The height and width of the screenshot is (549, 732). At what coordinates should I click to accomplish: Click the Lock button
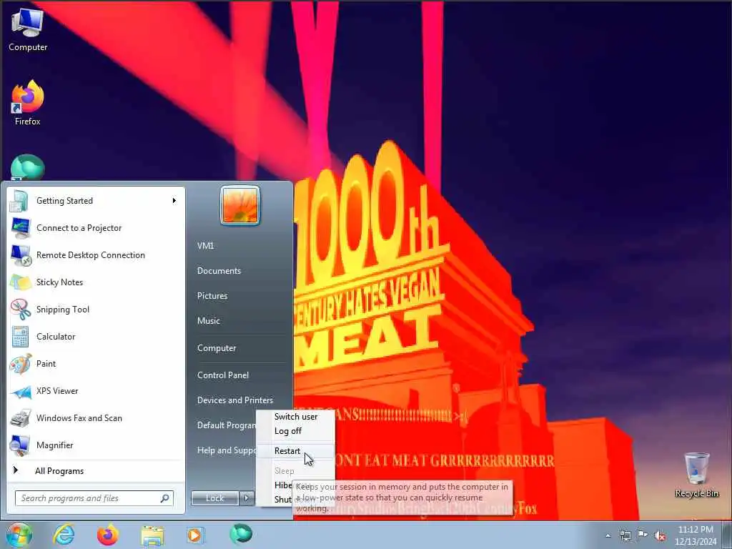tap(215, 498)
